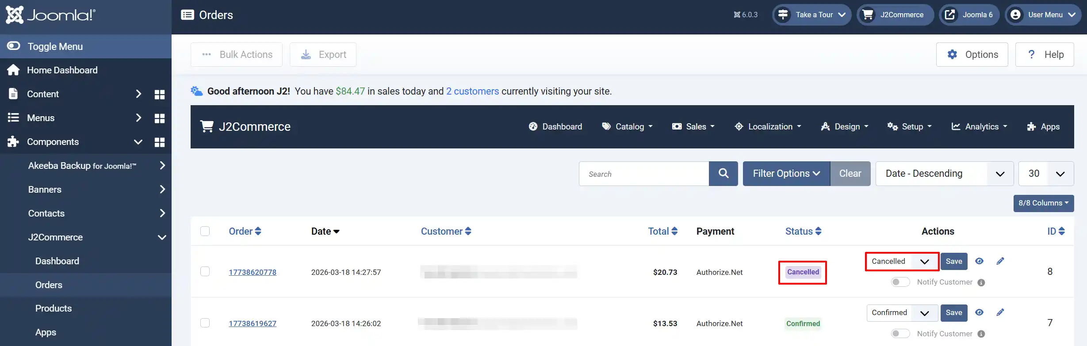
Task: Enable Notify Customer for order 17738619627
Action: [900, 334]
